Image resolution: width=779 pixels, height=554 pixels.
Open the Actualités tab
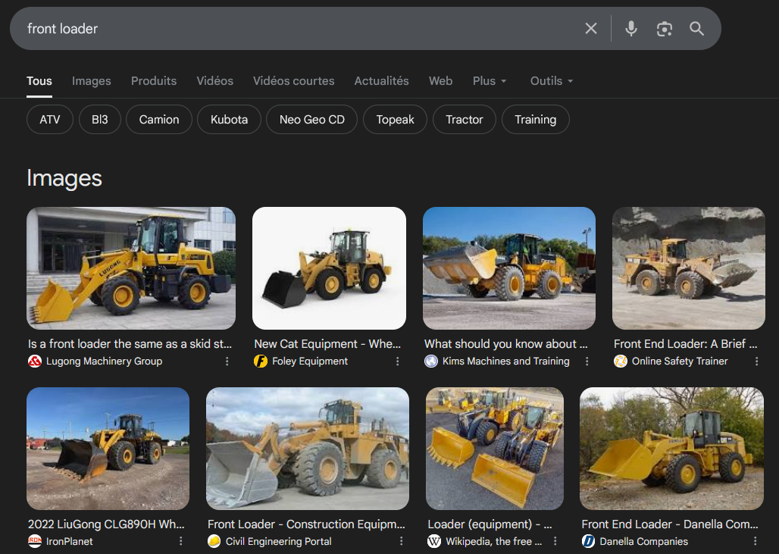[382, 81]
